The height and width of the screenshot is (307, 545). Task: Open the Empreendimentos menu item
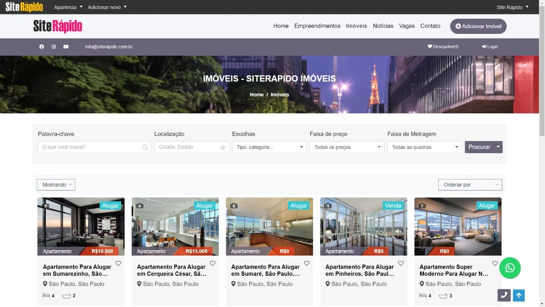click(x=317, y=26)
